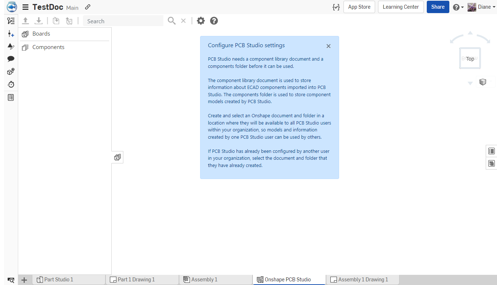Rotate view using down arrow below cube
The width and height of the screenshot is (497, 285).
(x=470, y=83)
